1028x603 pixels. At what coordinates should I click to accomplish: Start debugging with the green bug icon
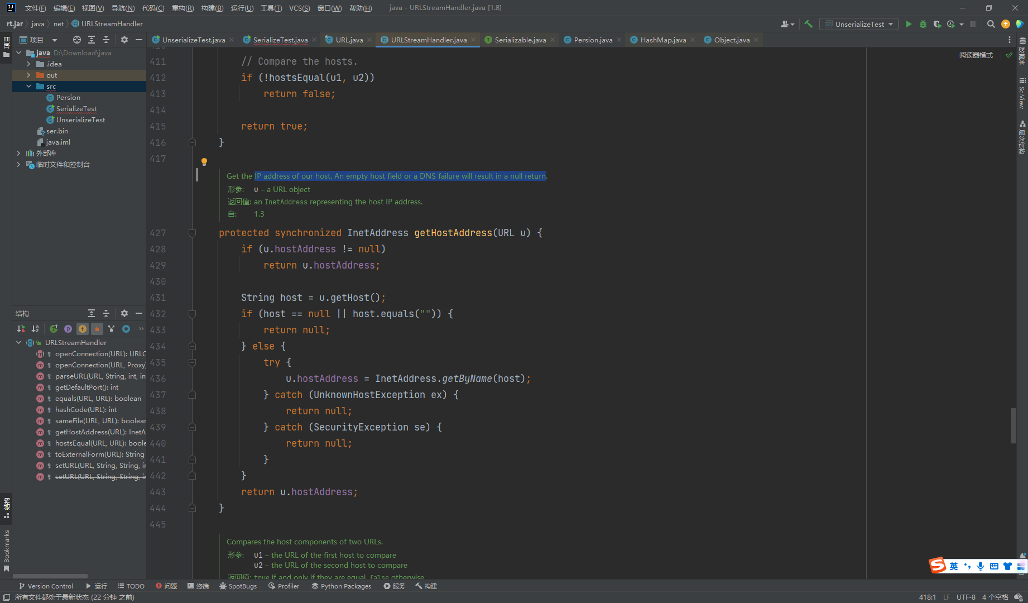point(923,24)
